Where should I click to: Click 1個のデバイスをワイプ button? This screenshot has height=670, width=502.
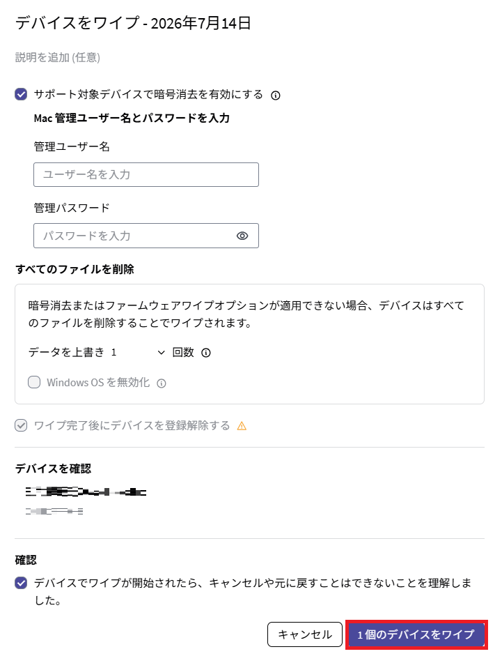[416, 635]
